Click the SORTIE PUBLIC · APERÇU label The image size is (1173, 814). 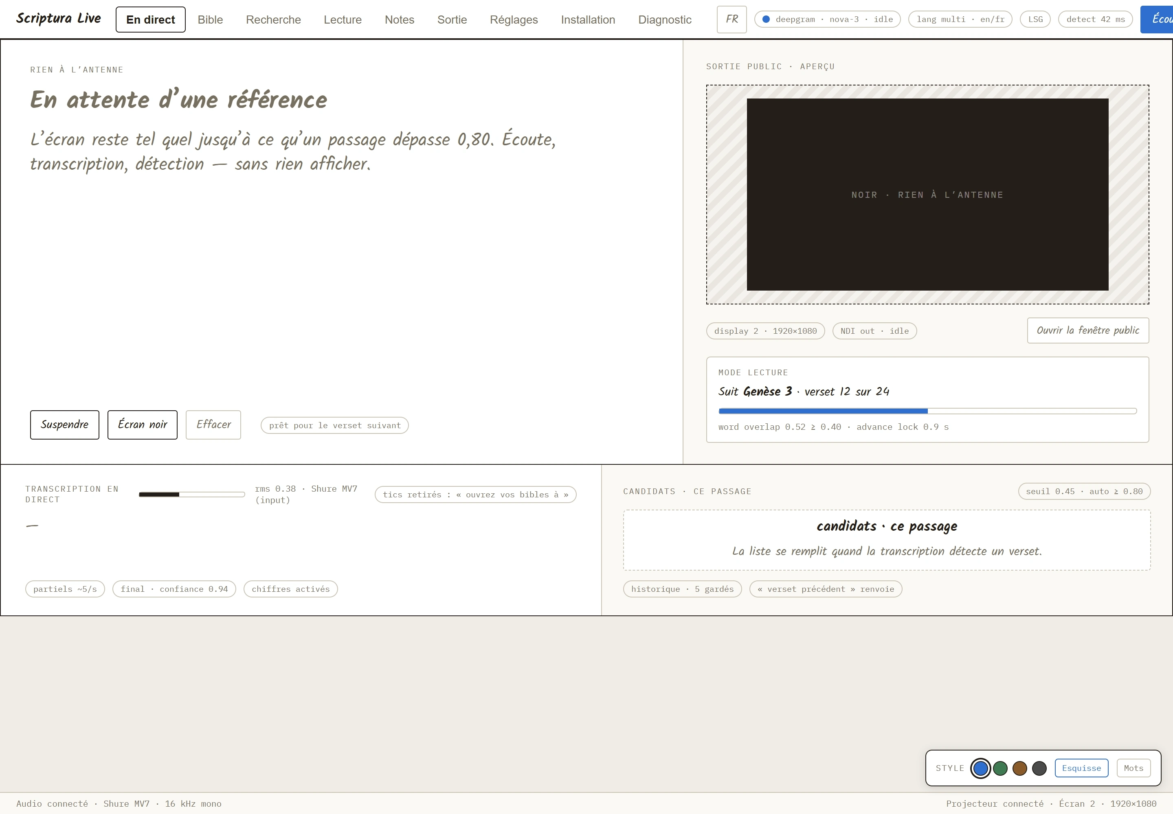pyautogui.click(x=770, y=66)
